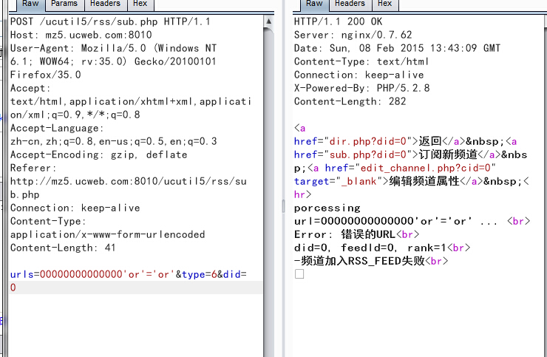Switch to the response Raw tab

point(314,4)
